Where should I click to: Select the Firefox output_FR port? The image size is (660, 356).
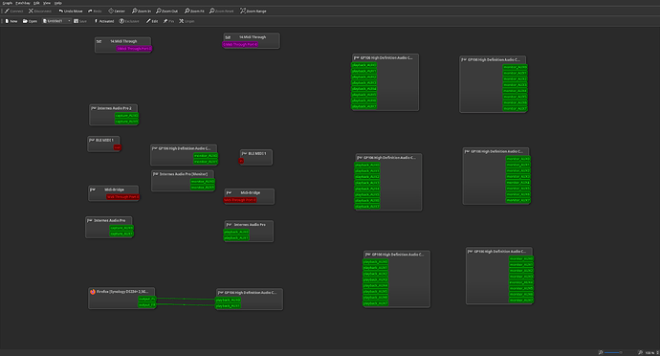click(147, 304)
